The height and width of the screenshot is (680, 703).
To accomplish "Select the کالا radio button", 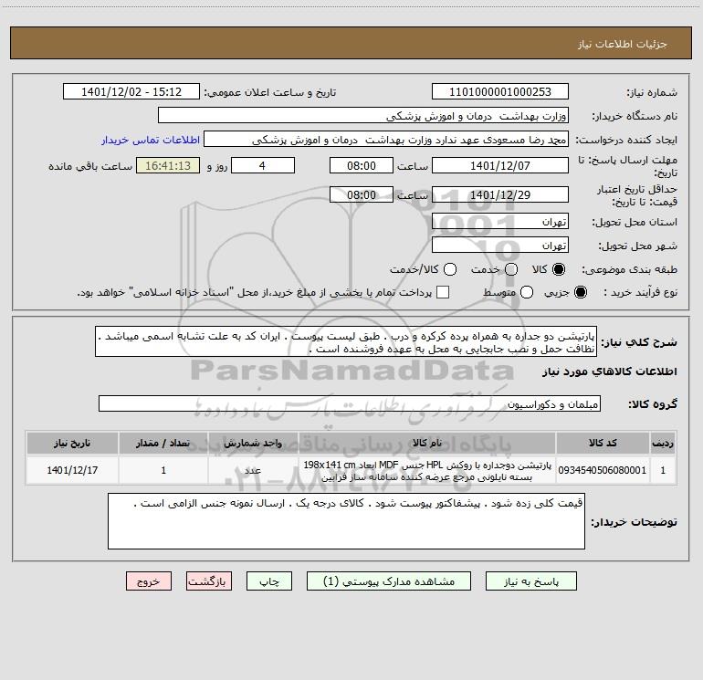I will point(559,269).
